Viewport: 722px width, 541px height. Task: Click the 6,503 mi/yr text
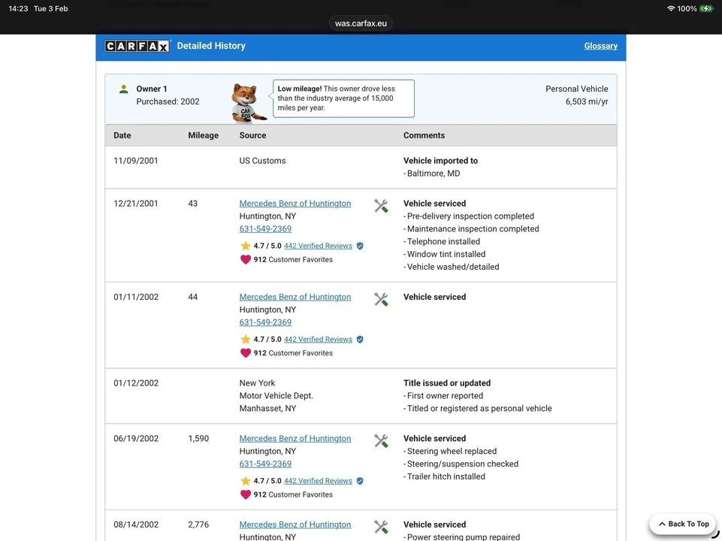[587, 101]
